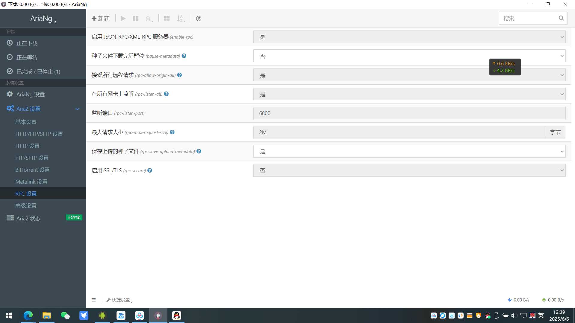
Task: Click the rpc-max-request-size 2M field
Action: [399, 132]
